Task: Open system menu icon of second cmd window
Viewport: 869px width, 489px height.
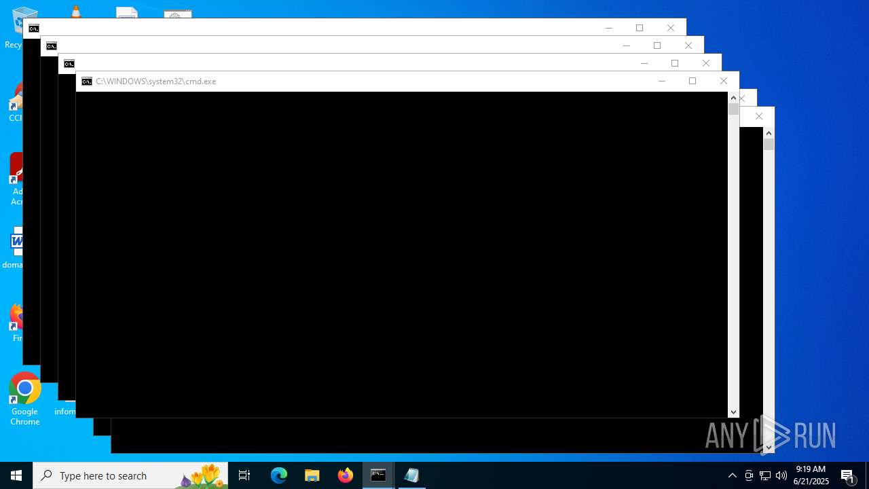Action: (x=69, y=64)
